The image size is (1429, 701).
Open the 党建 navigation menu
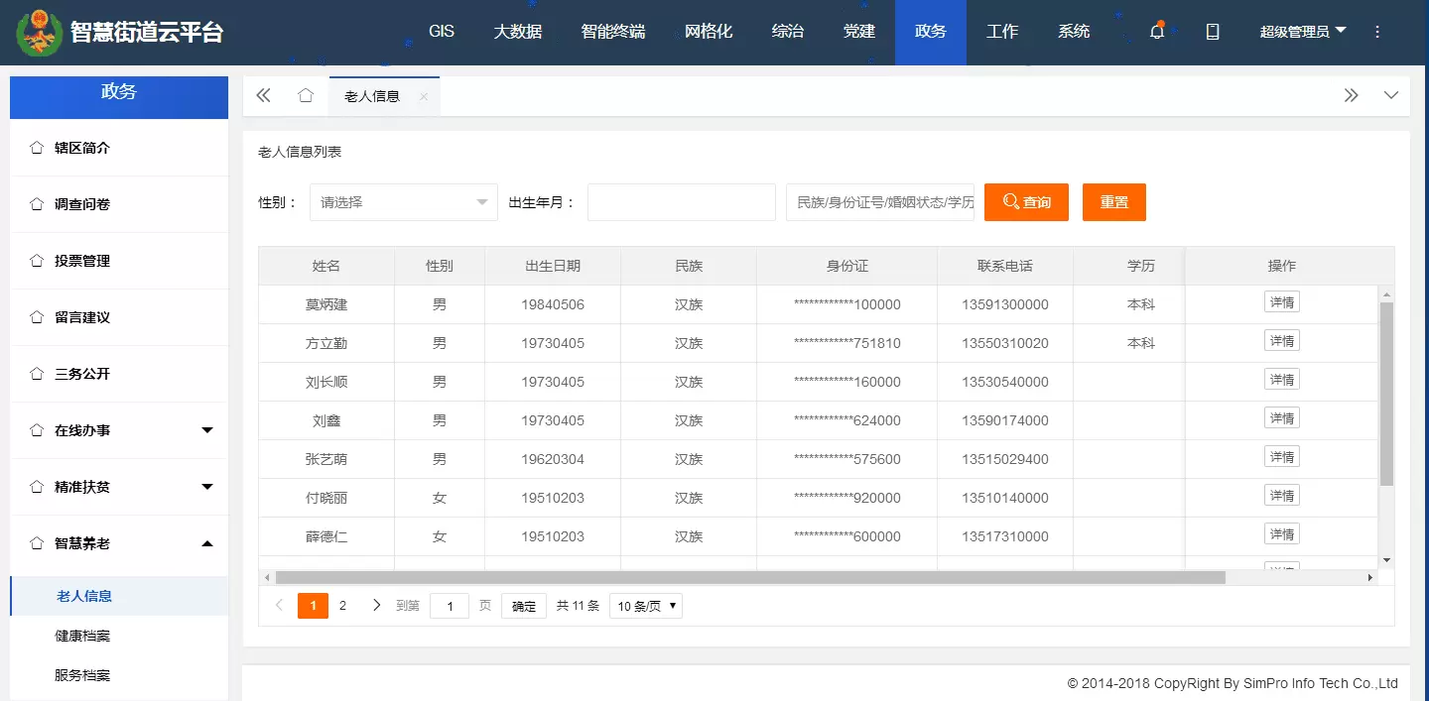click(858, 32)
